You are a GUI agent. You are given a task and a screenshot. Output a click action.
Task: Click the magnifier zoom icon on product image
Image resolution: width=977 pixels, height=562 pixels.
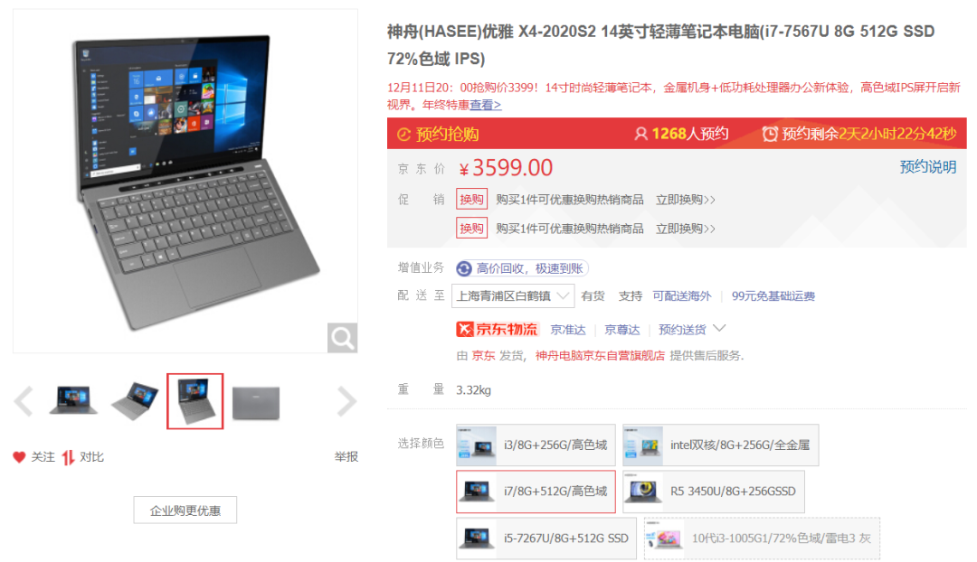(342, 337)
